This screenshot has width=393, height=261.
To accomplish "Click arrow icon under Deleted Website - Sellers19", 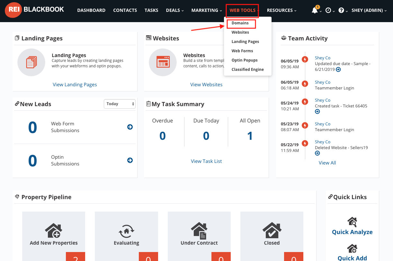I will (x=317, y=153).
